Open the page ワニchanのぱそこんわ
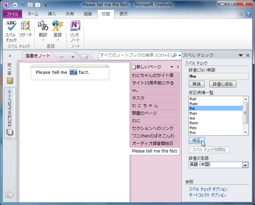Screen dimensions: 255x205 pyautogui.click(x=154, y=136)
